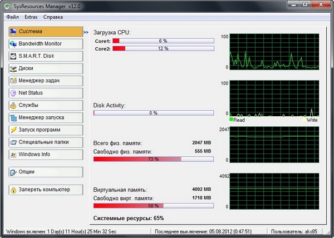Image resolution: width=334 pixels, height=238 pixels.
Task: Click the Disk Activity 0 % bar
Action: click(154, 113)
